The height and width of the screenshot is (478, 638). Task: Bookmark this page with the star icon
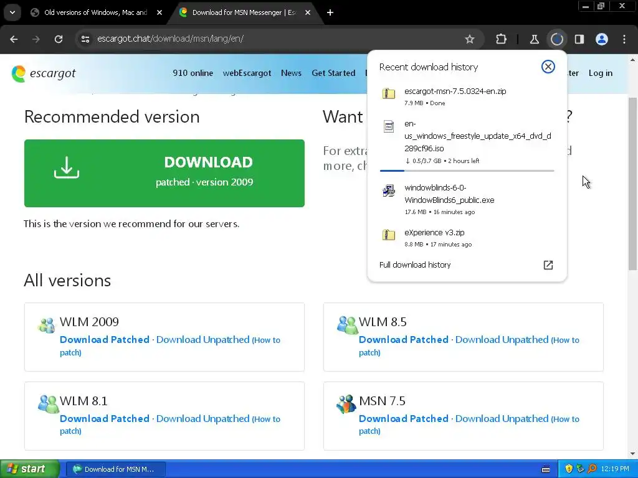[x=470, y=39]
